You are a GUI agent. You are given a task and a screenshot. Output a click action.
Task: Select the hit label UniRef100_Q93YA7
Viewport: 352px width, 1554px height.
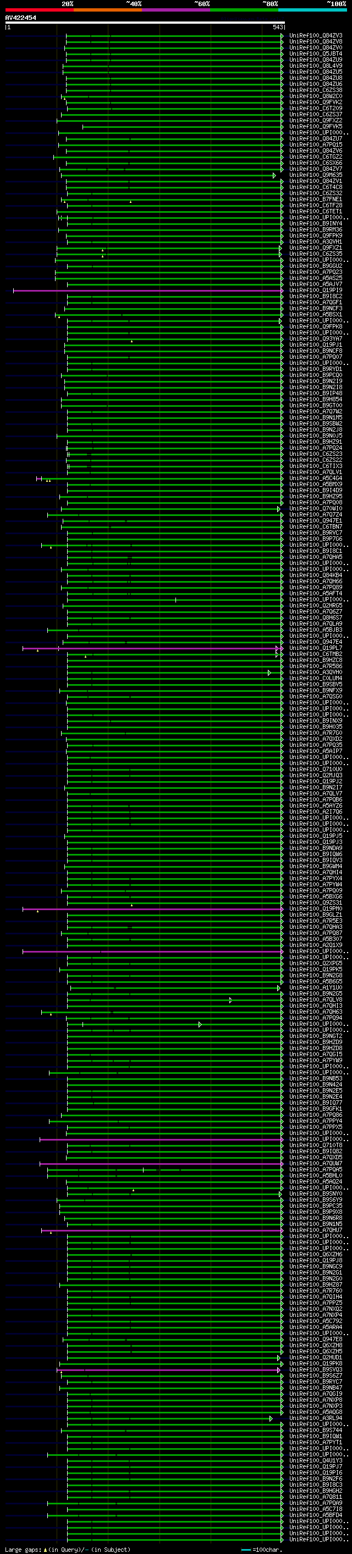316,339
